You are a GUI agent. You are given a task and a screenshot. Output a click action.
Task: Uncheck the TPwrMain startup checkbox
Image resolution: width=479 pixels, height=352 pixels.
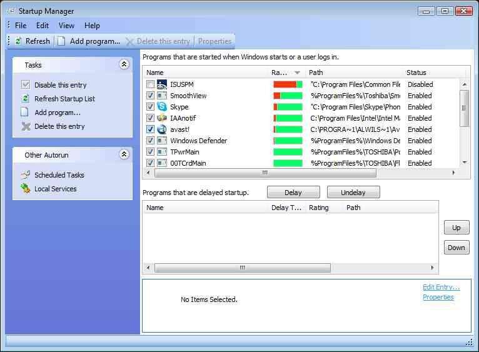click(150, 152)
